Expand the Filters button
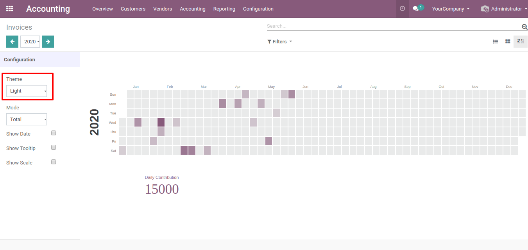Viewport: 528px width, 250px height. pyautogui.click(x=279, y=41)
